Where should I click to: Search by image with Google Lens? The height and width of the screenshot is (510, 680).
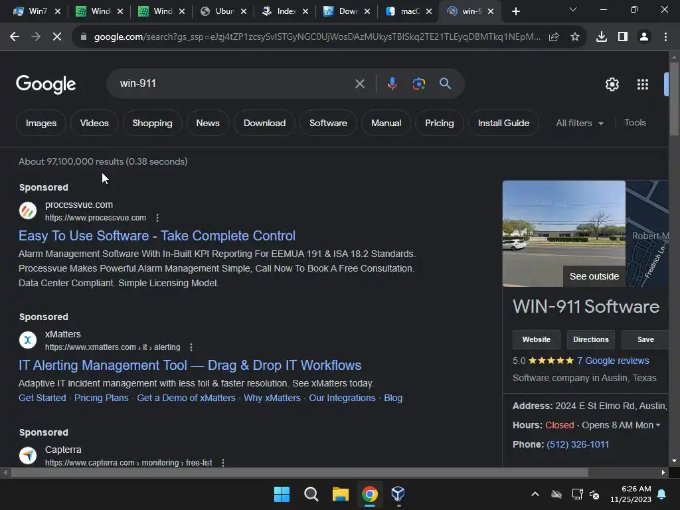[x=419, y=84]
